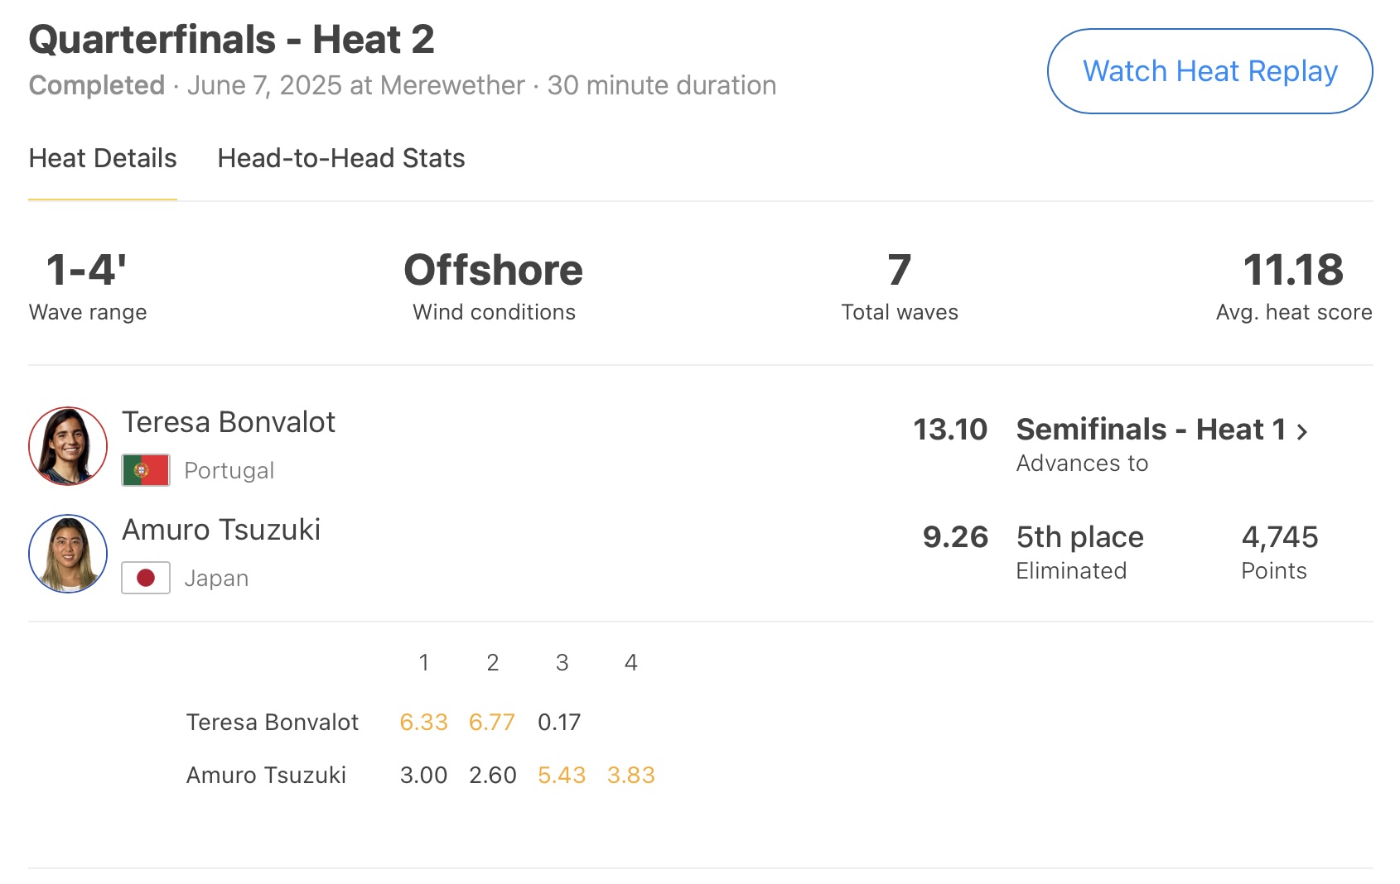Viewport: 1400px width, 884px height.
Task: Select Bonvalot's 0.17 wave score
Action: click(x=559, y=723)
